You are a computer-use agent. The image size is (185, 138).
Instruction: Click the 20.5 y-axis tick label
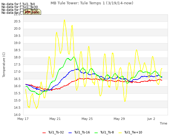(17, 22)
